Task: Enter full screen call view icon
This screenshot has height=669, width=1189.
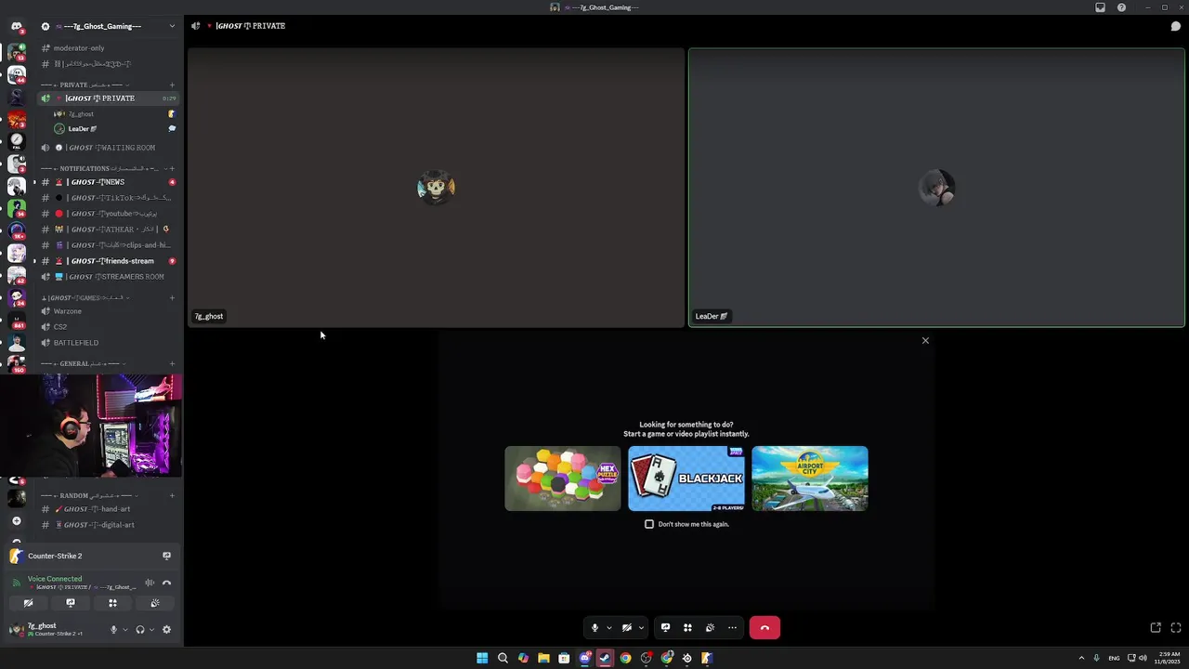Action: click(x=1176, y=628)
